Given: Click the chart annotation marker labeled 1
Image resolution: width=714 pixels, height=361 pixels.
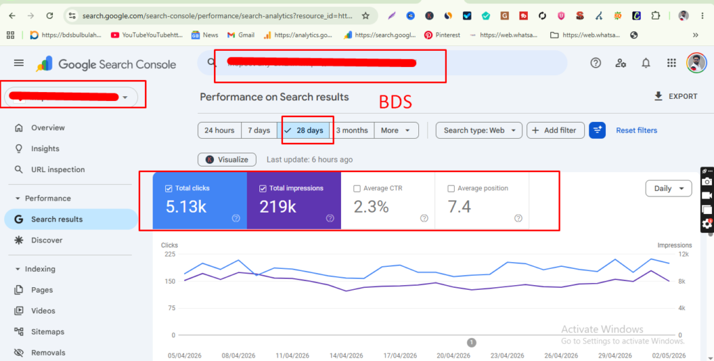Looking at the screenshot, I should 471,342.
